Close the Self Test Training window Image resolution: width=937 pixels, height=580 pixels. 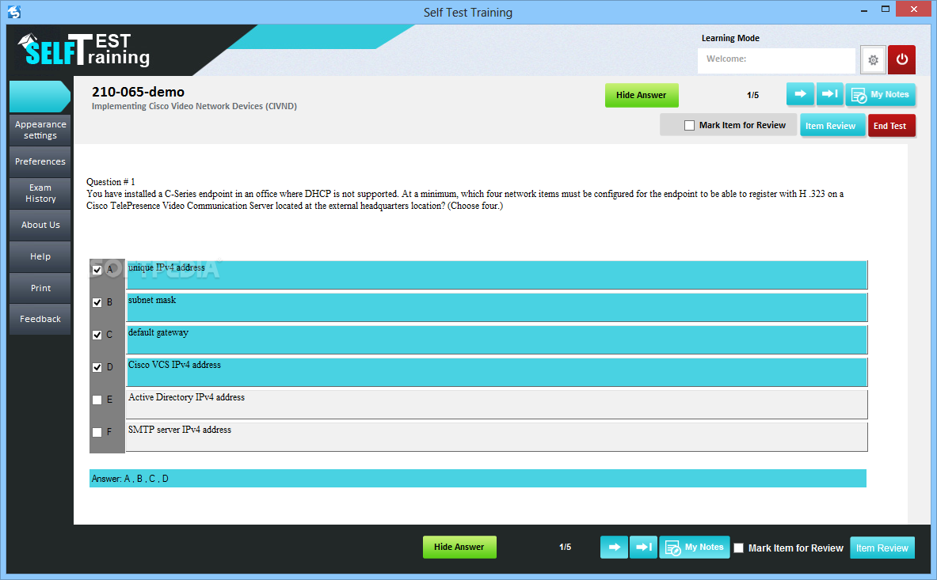point(914,9)
